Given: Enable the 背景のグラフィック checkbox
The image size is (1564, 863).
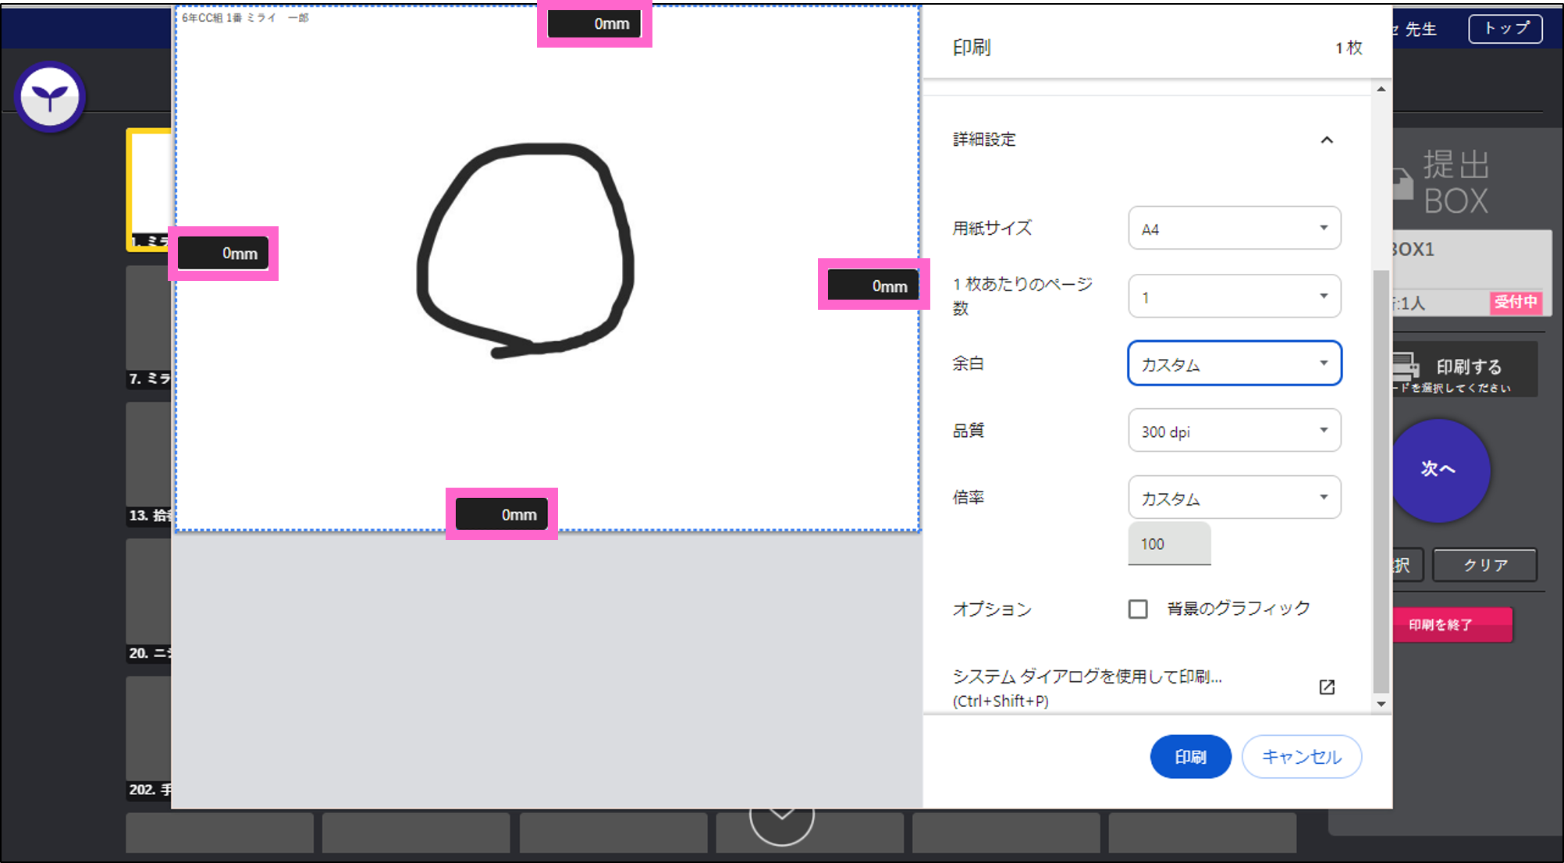Looking at the screenshot, I should click(1138, 609).
